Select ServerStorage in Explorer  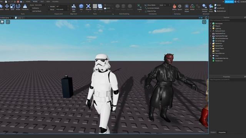tap(220, 41)
